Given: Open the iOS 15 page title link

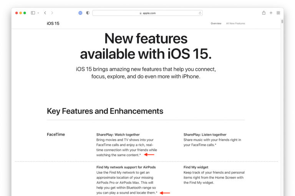Looking at the screenshot, I should tap(53, 23).
